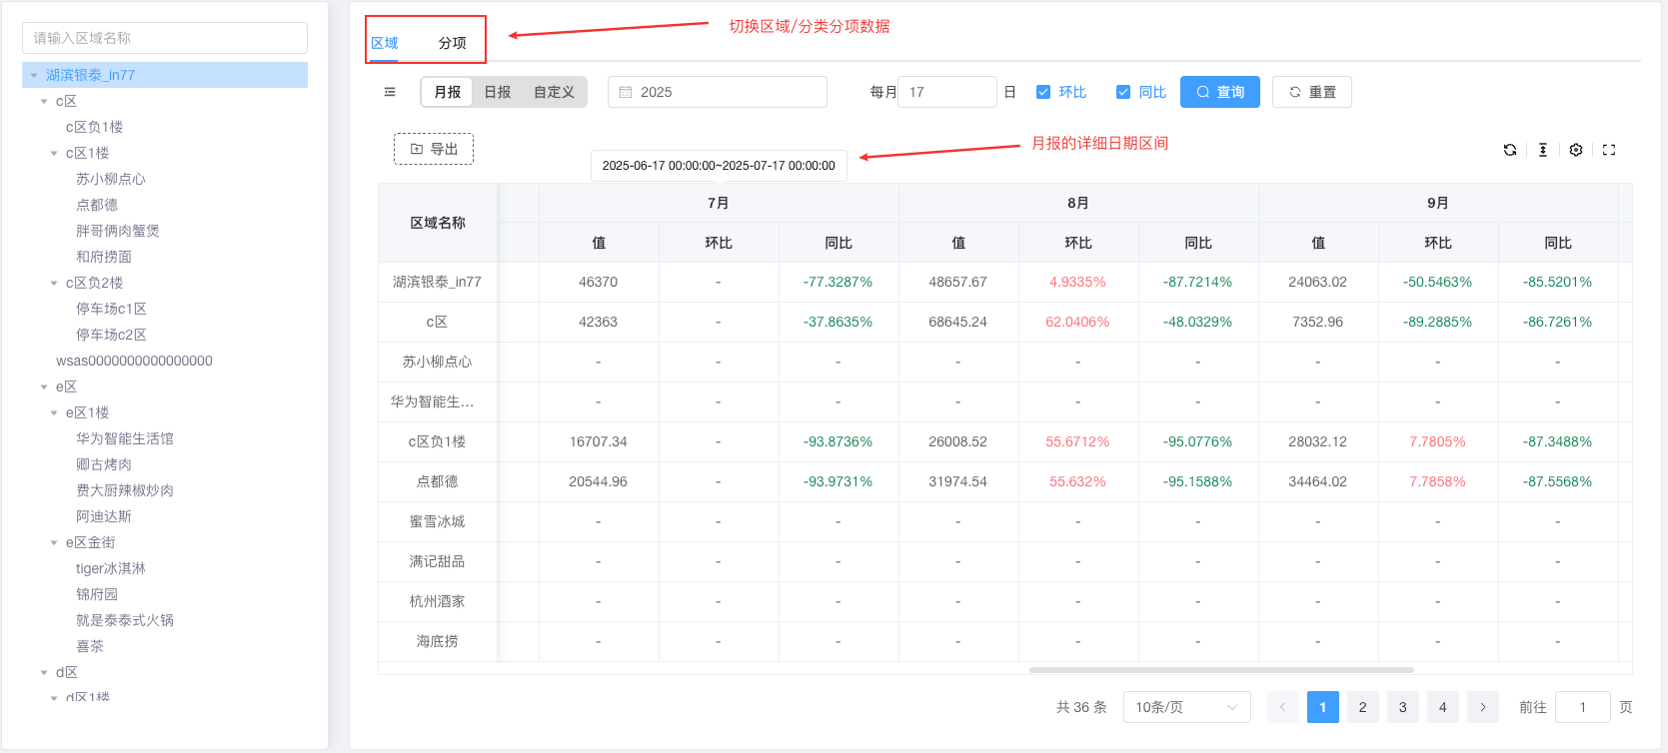Click the 重置 reset button

coord(1312,92)
